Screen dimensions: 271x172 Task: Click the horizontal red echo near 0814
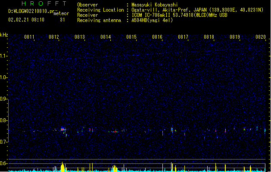pyautogui.click(x=115, y=132)
